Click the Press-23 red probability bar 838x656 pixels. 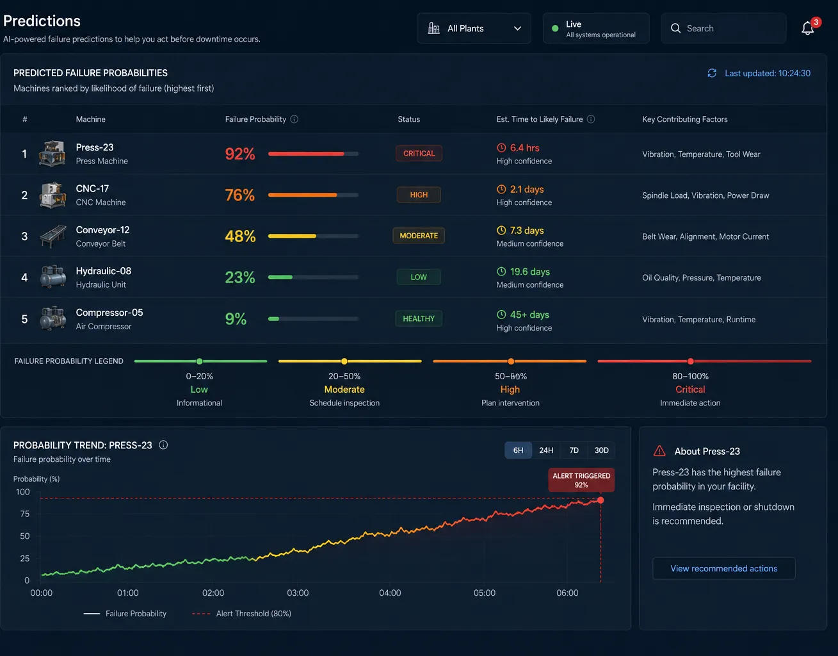pyautogui.click(x=306, y=154)
